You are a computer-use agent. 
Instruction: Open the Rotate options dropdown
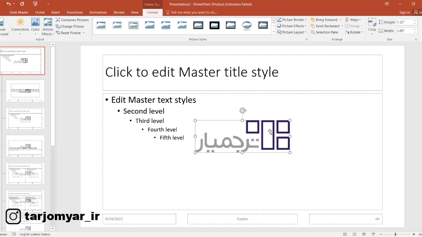coord(354,32)
